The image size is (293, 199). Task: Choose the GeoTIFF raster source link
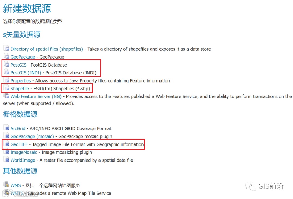[19, 144]
